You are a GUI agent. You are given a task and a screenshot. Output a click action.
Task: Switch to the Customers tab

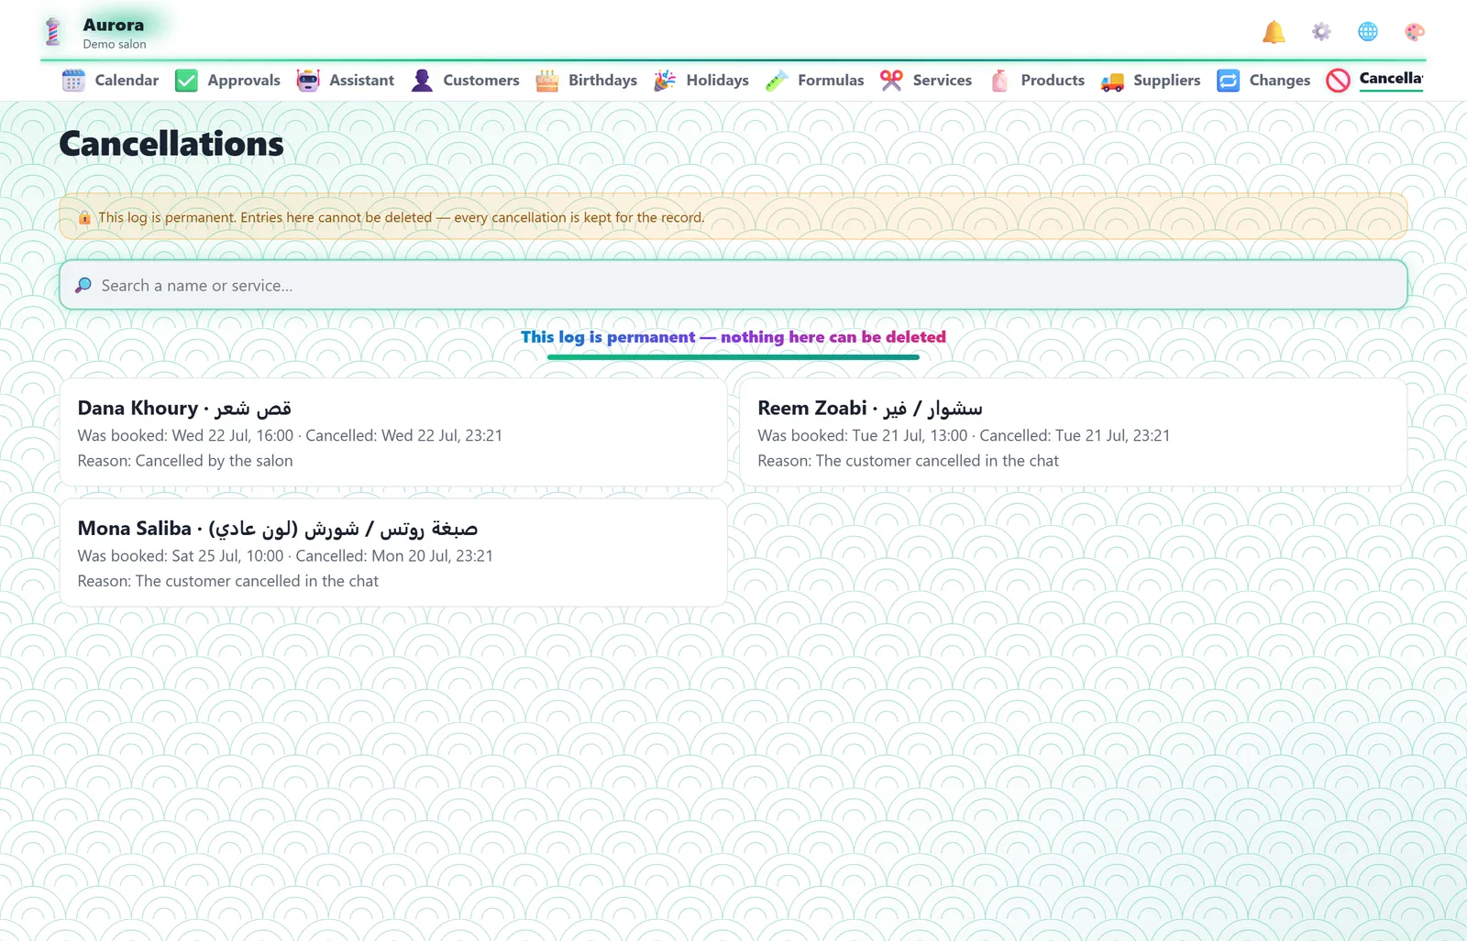pyautogui.click(x=465, y=81)
